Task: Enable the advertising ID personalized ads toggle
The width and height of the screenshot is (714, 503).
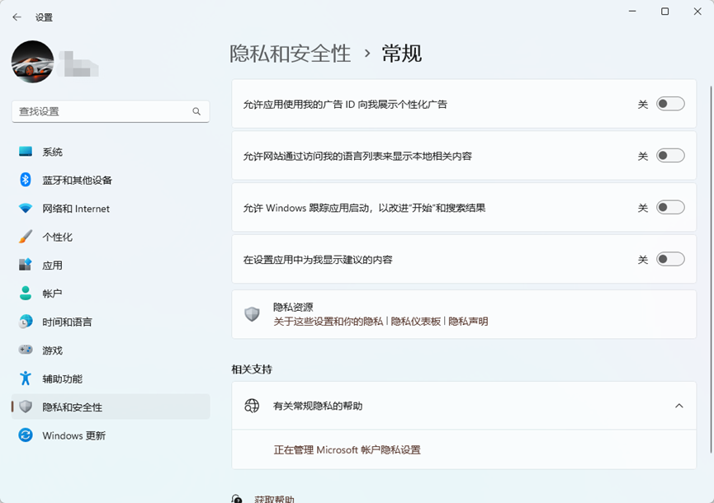Action: [669, 104]
